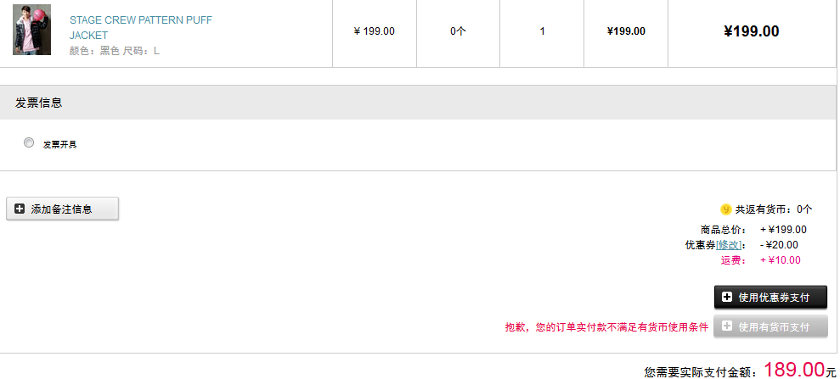This screenshot has height=379, width=840.
Task: Click the yellow 有货币 coin icon
Action: pos(726,209)
